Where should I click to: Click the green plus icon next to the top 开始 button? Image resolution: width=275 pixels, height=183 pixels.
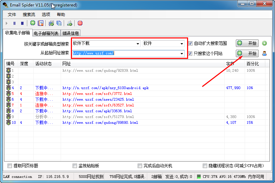(264, 43)
